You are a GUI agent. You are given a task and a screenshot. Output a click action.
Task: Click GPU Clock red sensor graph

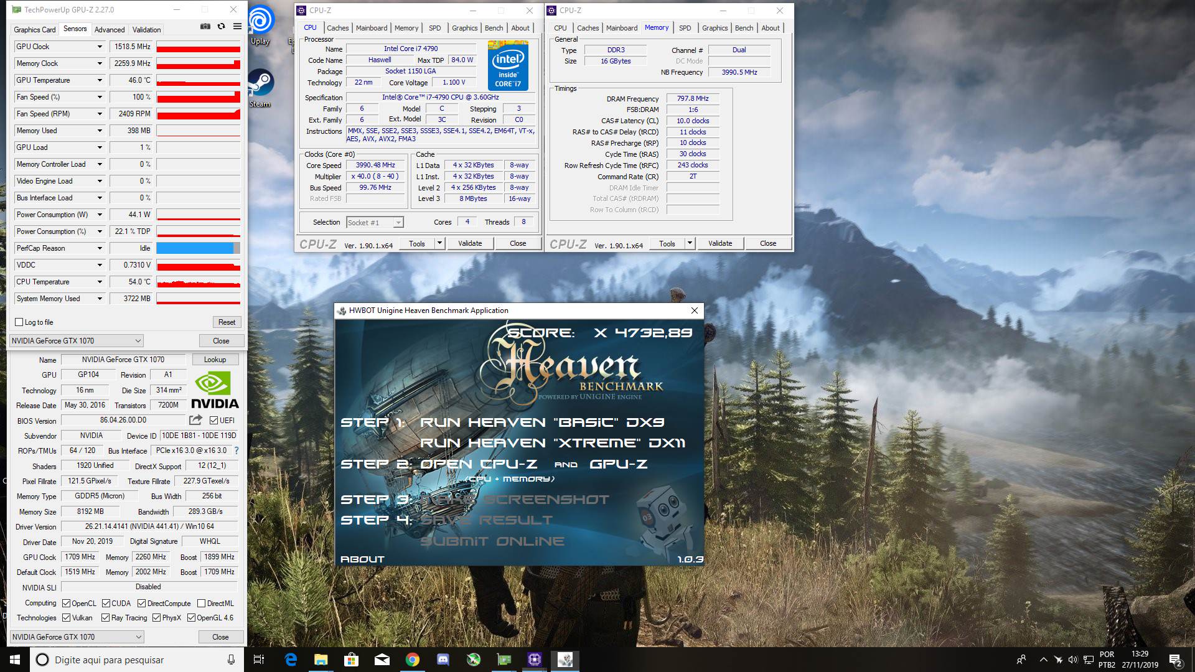click(x=198, y=47)
